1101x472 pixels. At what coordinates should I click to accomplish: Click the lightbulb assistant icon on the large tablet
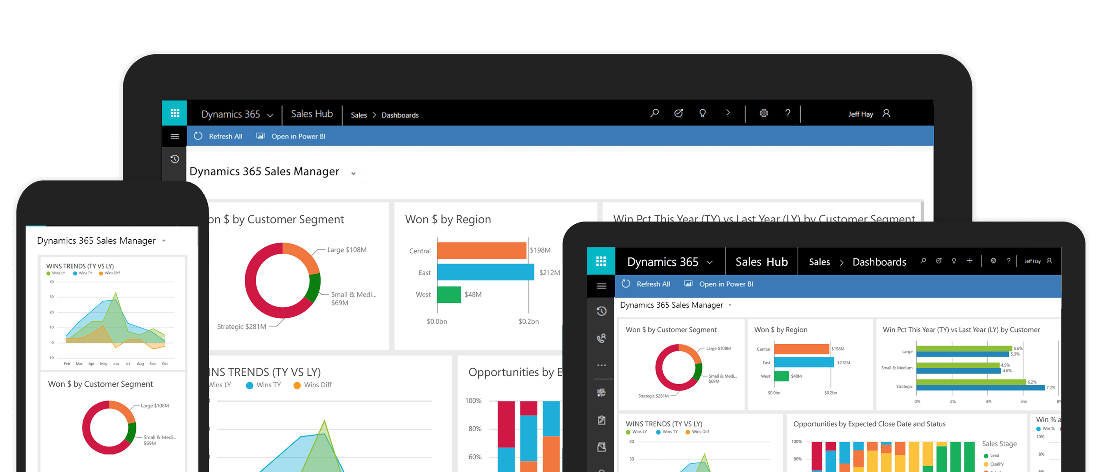(x=702, y=113)
